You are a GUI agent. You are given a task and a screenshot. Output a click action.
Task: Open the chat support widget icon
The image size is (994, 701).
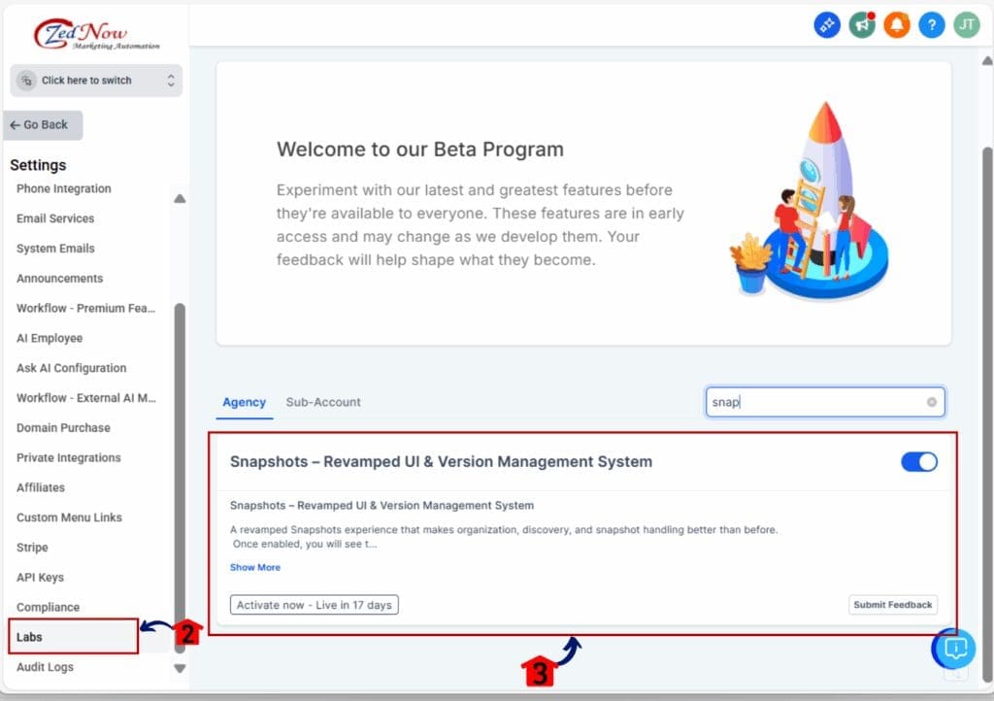tap(953, 648)
